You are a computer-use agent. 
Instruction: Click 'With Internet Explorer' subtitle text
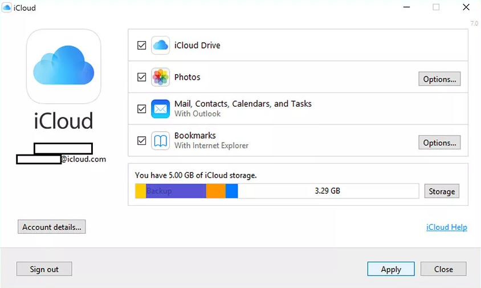(x=211, y=145)
